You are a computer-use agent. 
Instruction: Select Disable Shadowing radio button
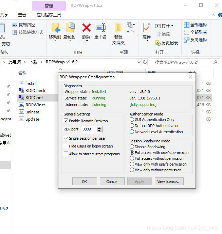click(132, 147)
